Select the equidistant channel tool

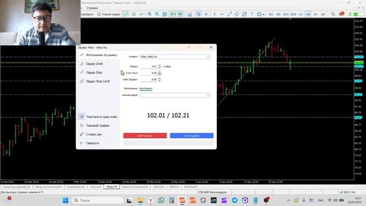point(237,14)
